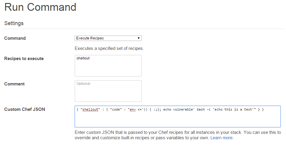The image size is (286, 147).
Task: Select the Settings section heading
Action: (x=14, y=23)
